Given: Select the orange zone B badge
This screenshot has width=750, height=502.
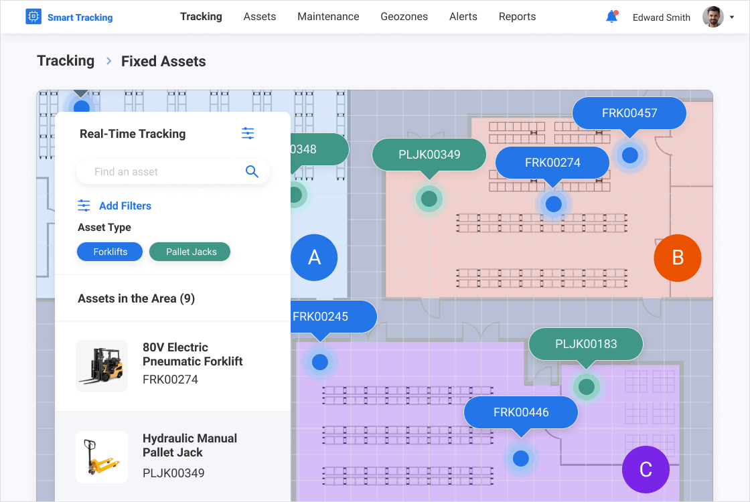Looking at the screenshot, I should click(677, 258).
